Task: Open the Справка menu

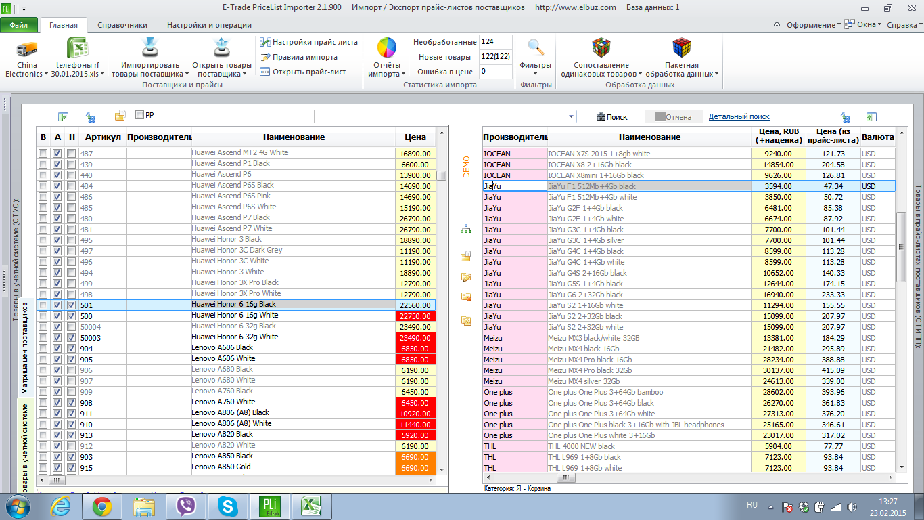Action: coord(903,25)
